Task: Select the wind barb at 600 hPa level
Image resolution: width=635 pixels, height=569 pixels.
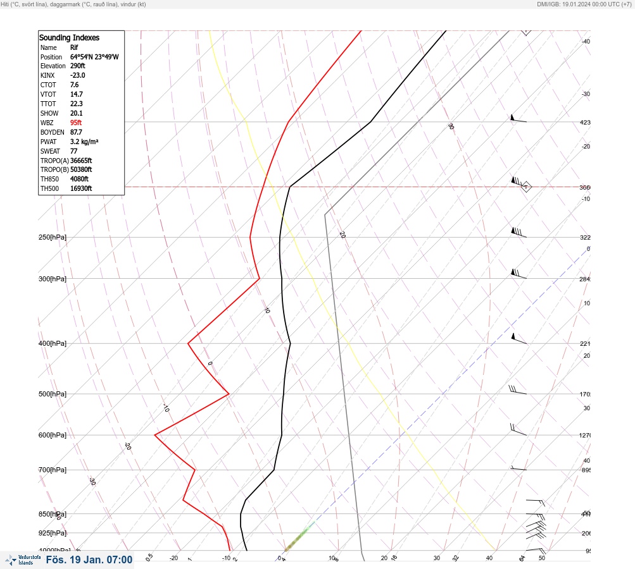Action: pyautogui.click(x=519, y=429)
